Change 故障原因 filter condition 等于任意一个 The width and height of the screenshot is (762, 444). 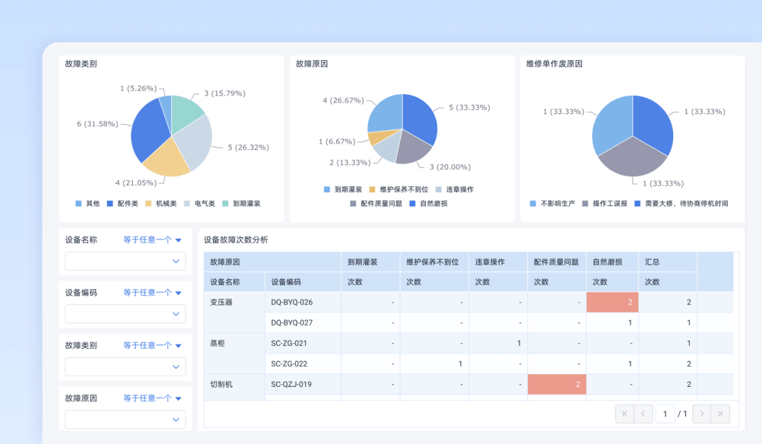pyautogui.click(x=152, y=398)
